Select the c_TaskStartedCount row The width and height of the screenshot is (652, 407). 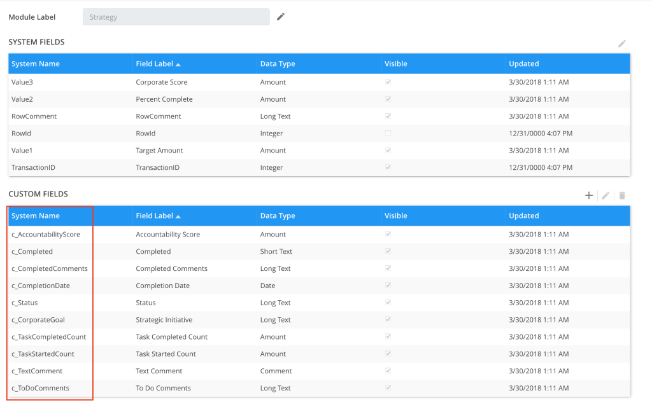(43, 354)
